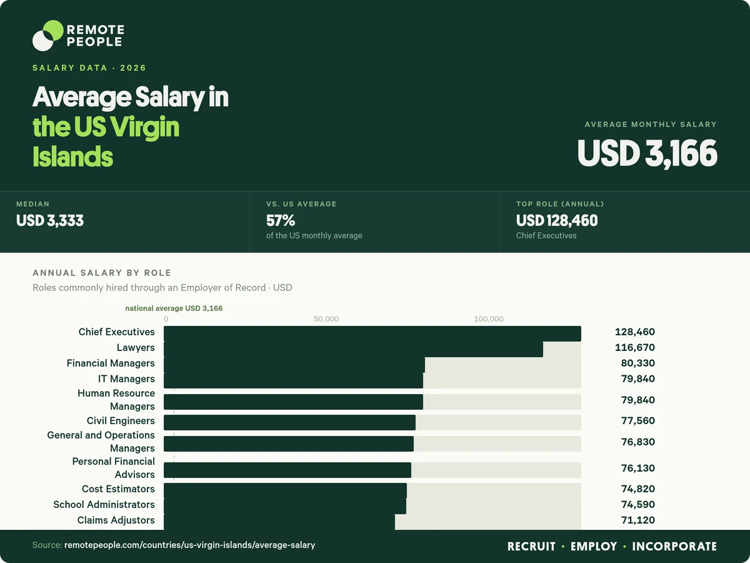Click the 'EMPLOY' footer text
750x563 pixels.
[x=594, y=547]
